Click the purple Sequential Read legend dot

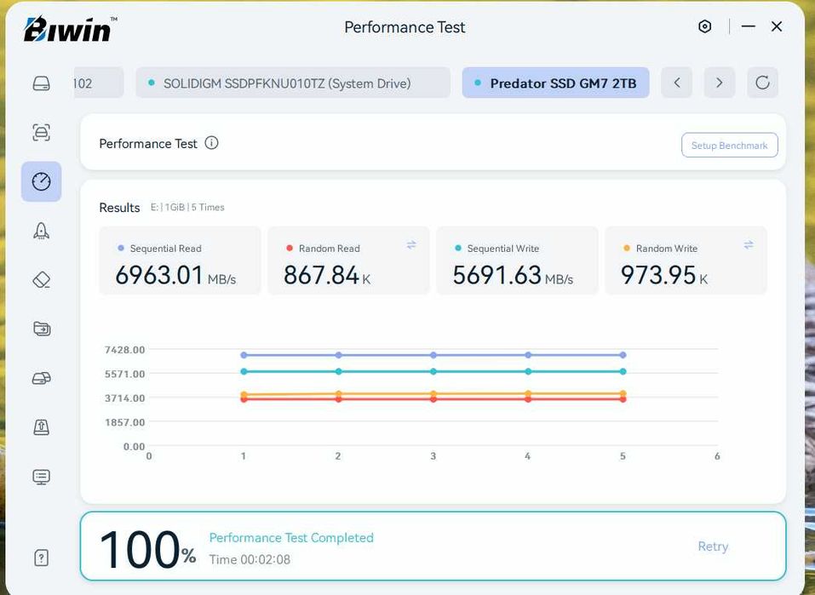pos(121,249)
